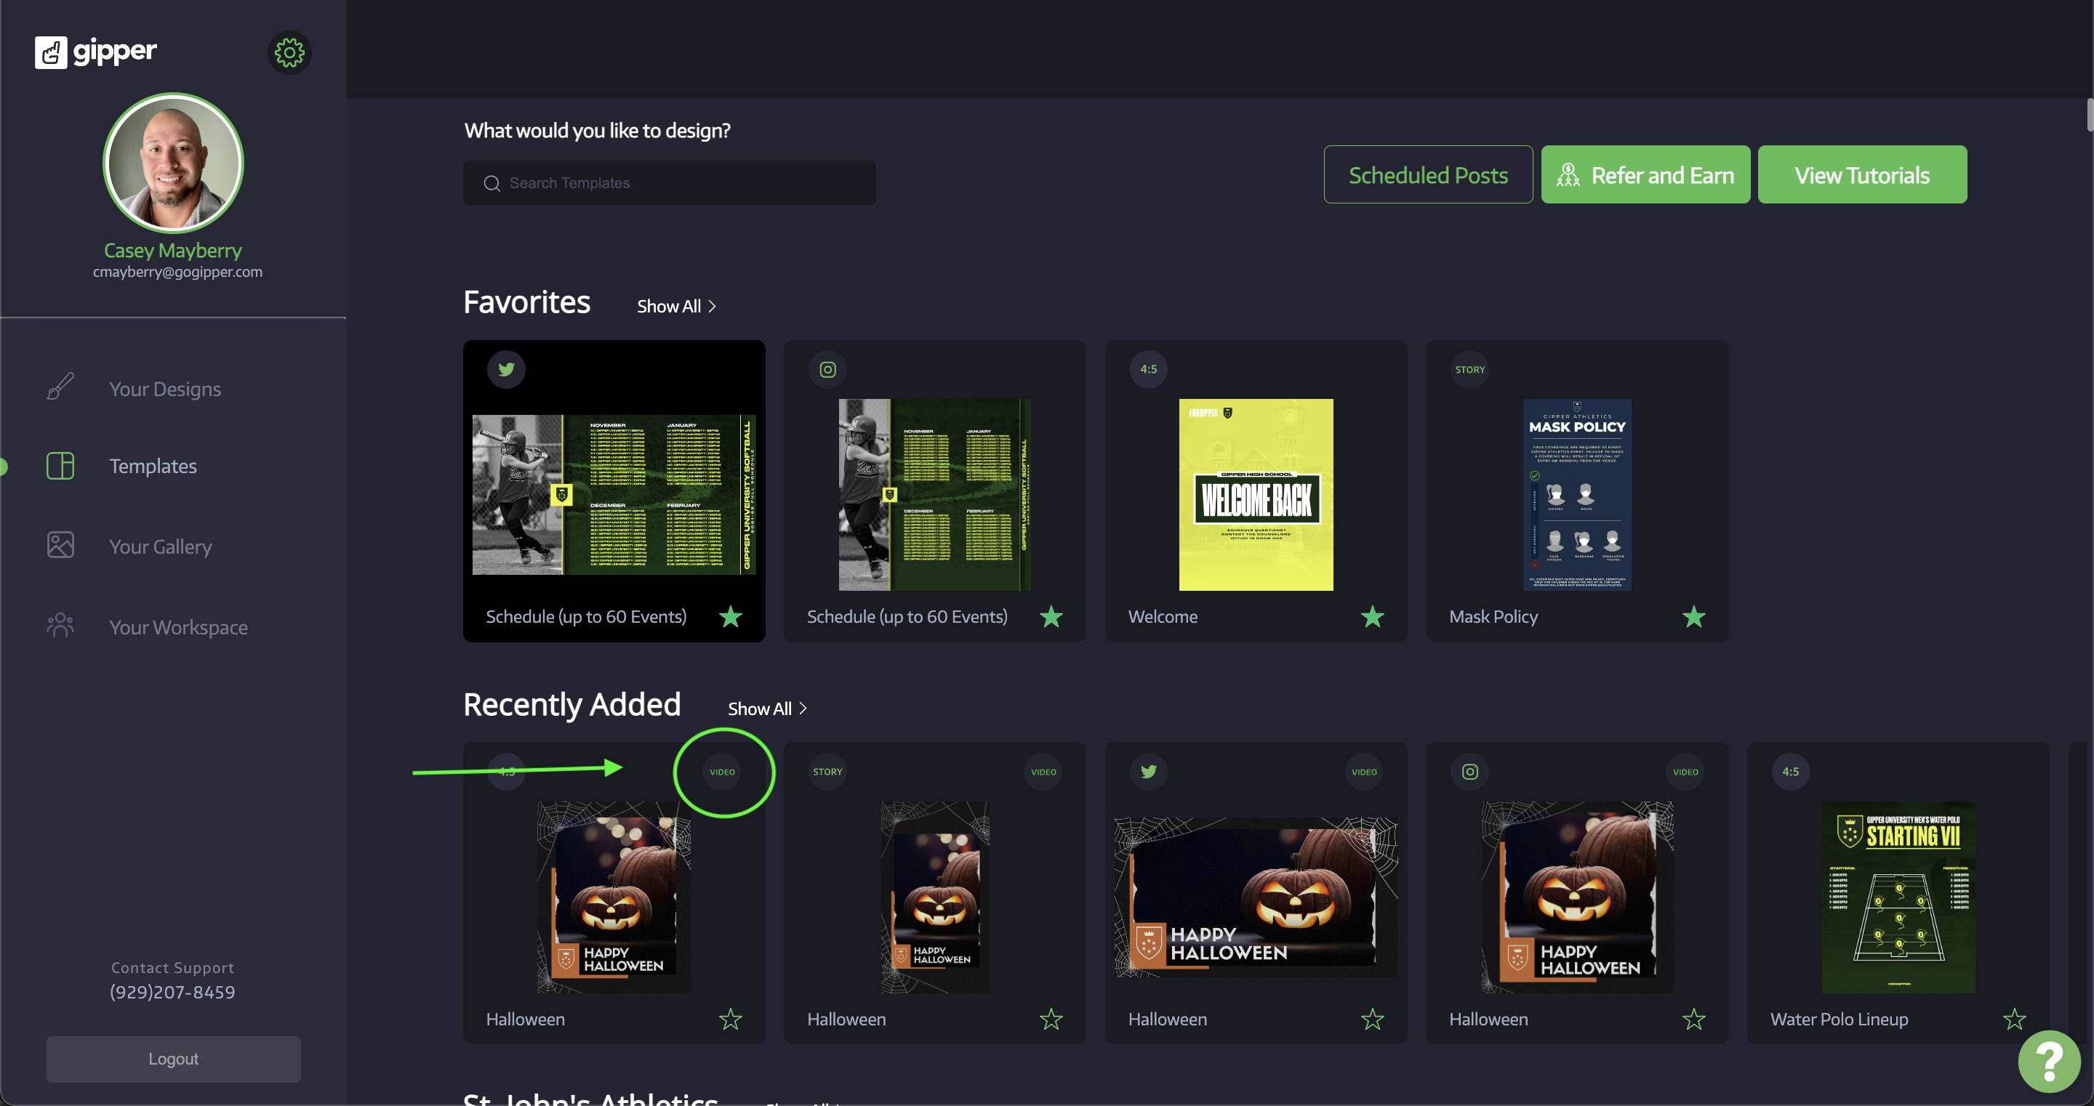Favorite the Twitter Halloween template star

(x=1372, y=1019)
